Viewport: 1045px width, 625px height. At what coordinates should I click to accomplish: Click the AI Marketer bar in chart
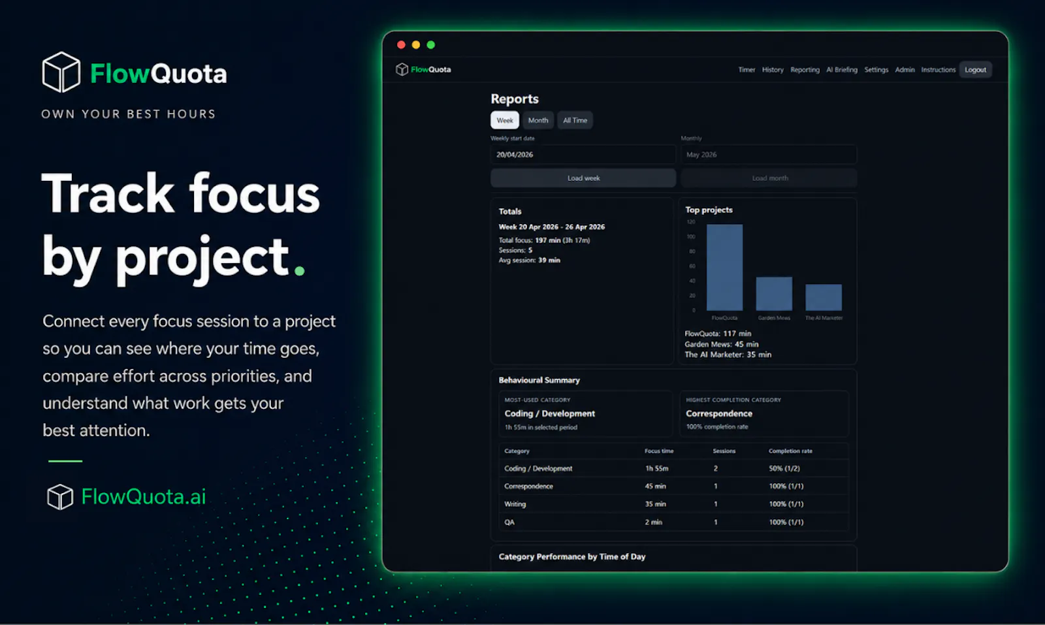824,298
